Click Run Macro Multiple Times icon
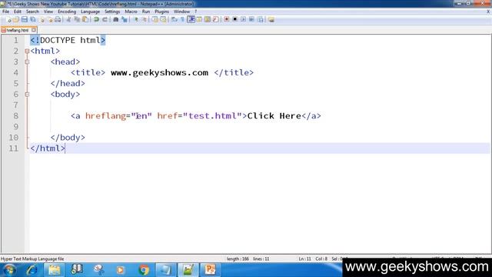 [x=251, y=19]
